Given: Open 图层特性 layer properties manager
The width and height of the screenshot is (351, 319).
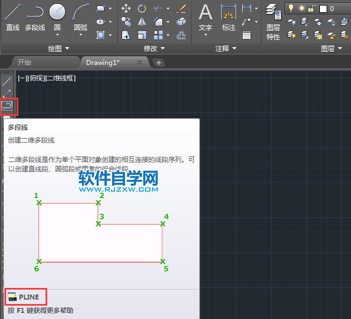Looking at the screenshot, I should 273,21.
